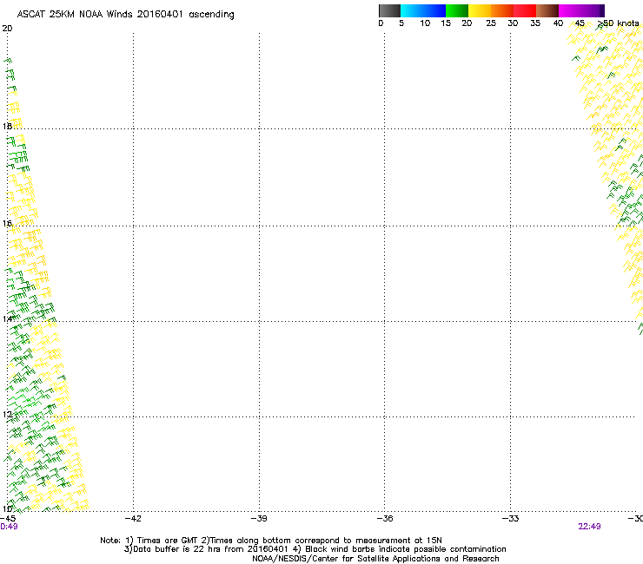Click the longitude label '-39'
The height and width of the screenshot is (564, 643).
pos(259,519)
